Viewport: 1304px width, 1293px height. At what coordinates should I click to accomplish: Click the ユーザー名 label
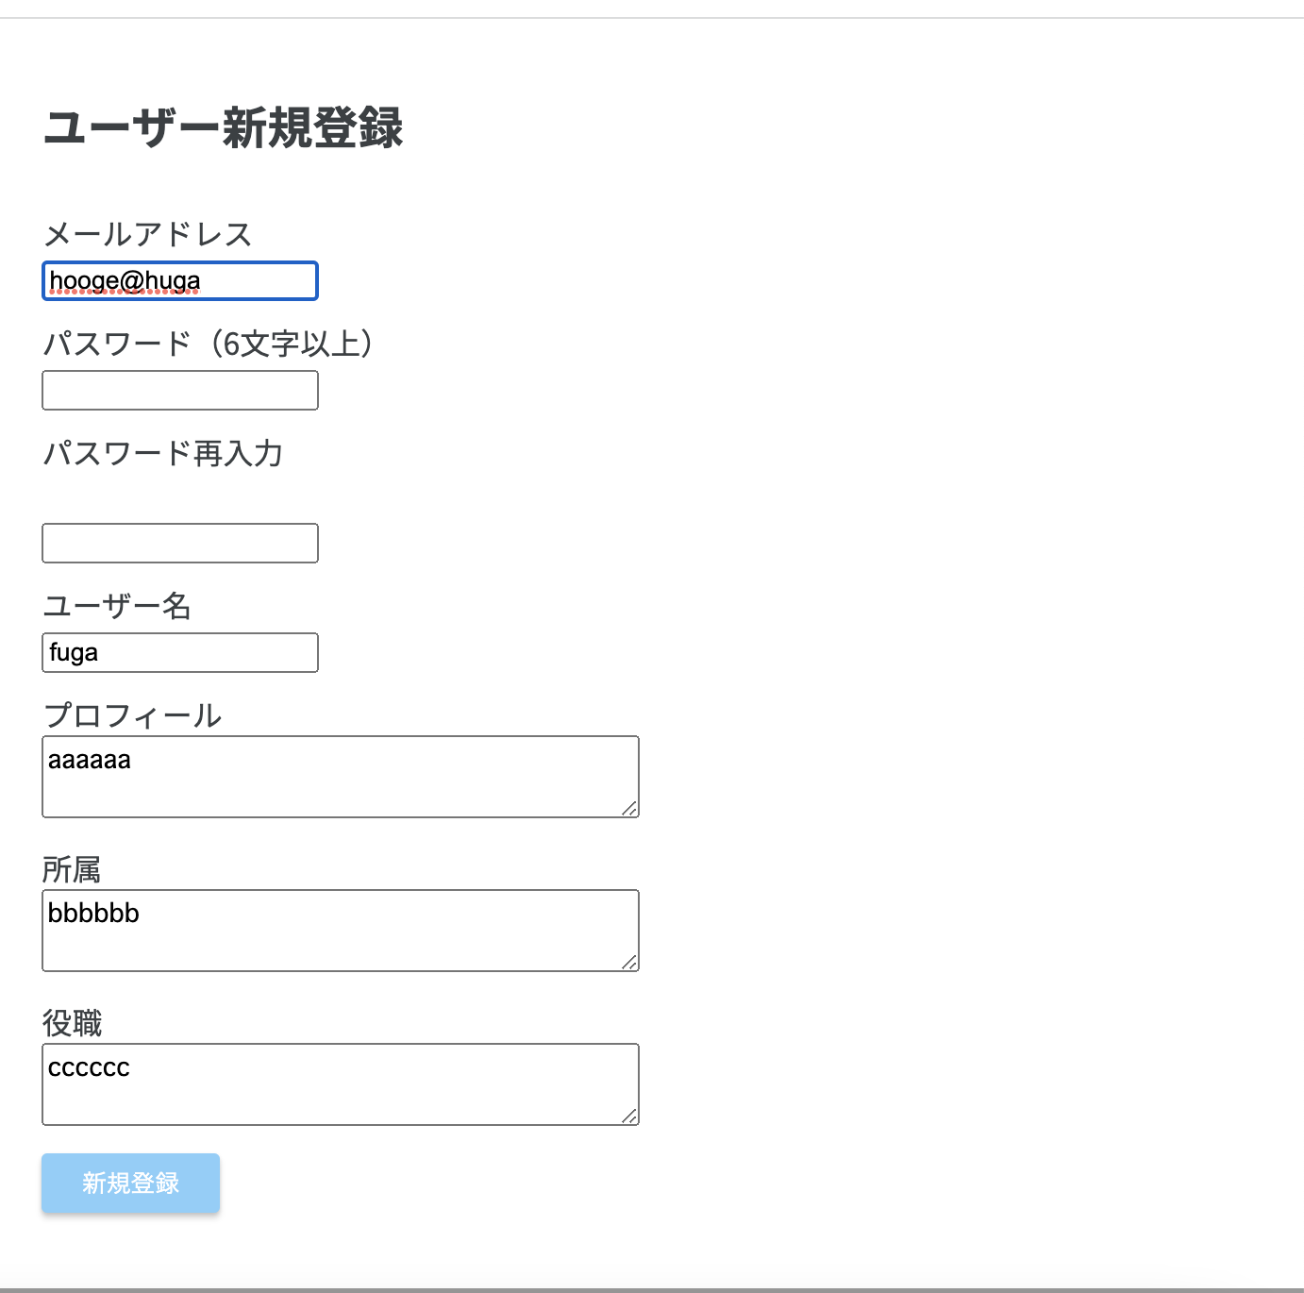point(118,607)
